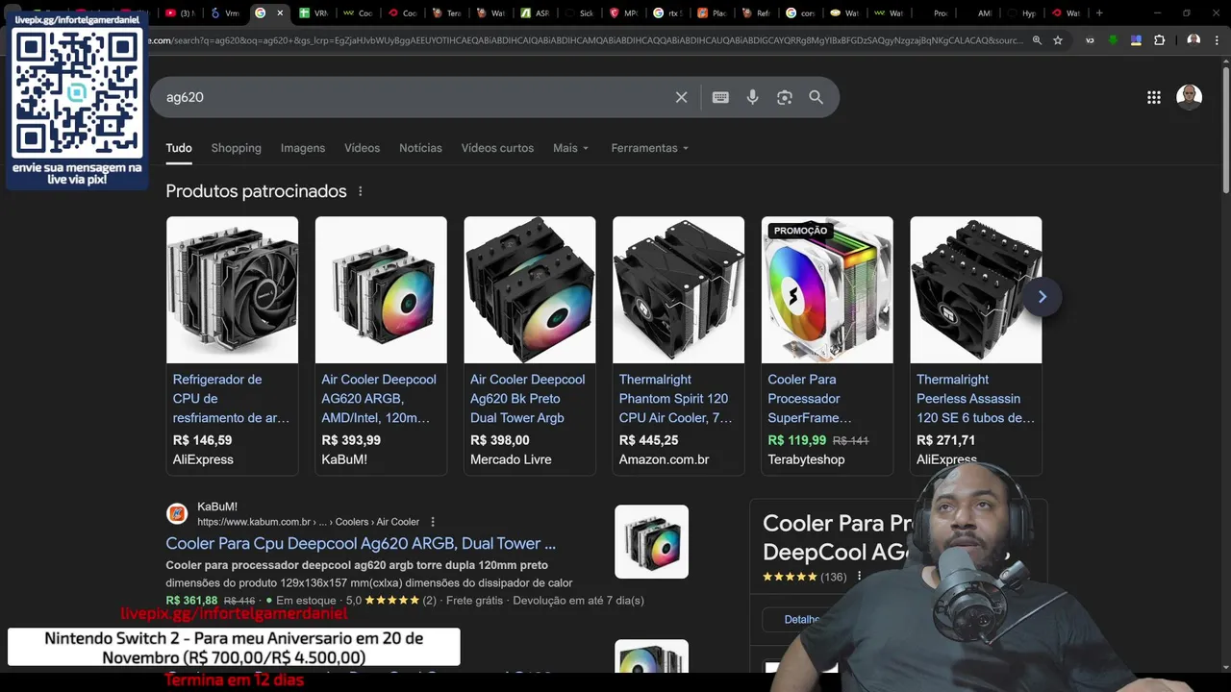Switch to the Notícias tab

click(420, 148)
